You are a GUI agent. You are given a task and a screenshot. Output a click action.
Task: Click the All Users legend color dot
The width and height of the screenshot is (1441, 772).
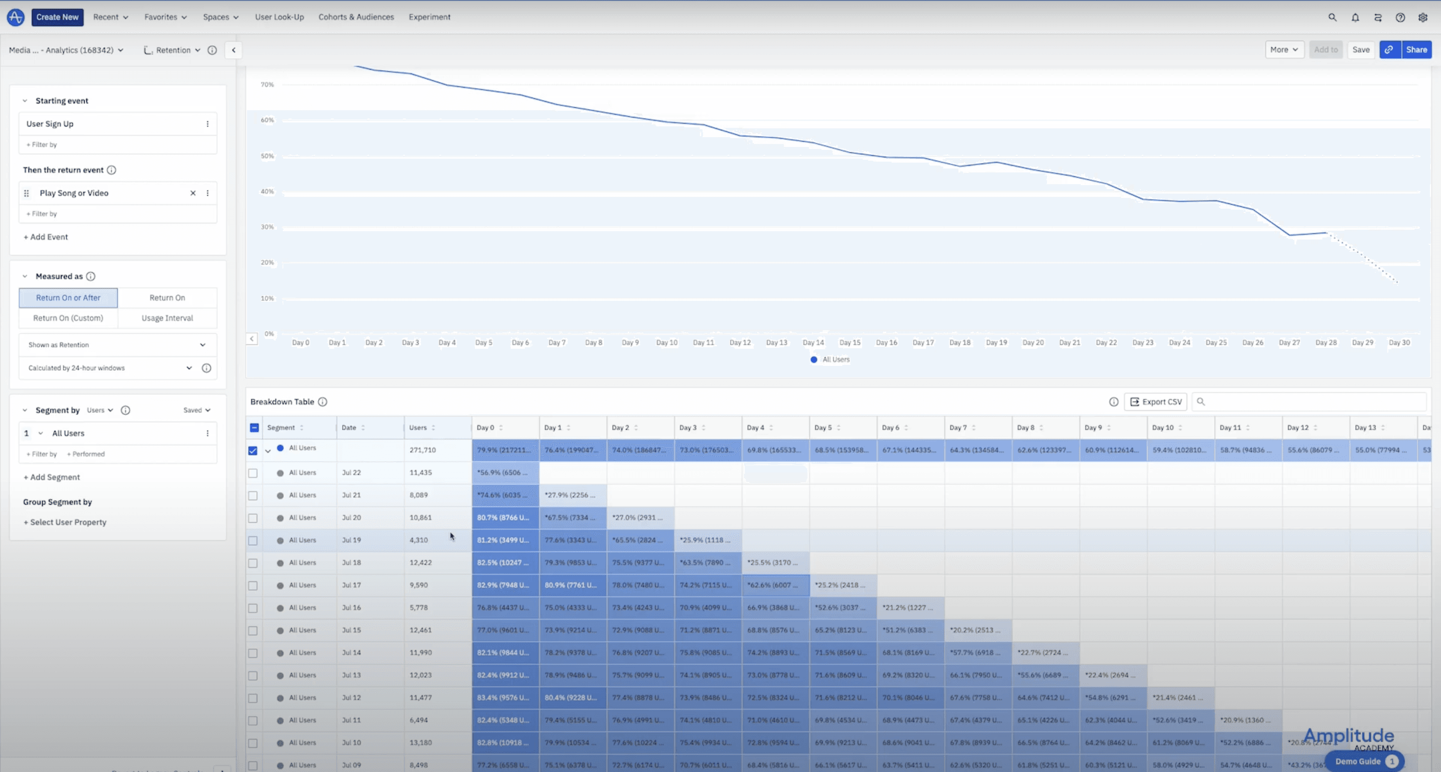814,360
